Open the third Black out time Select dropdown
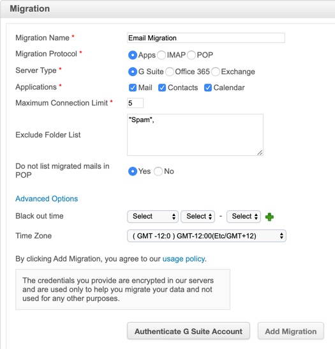 click(244, 217)
